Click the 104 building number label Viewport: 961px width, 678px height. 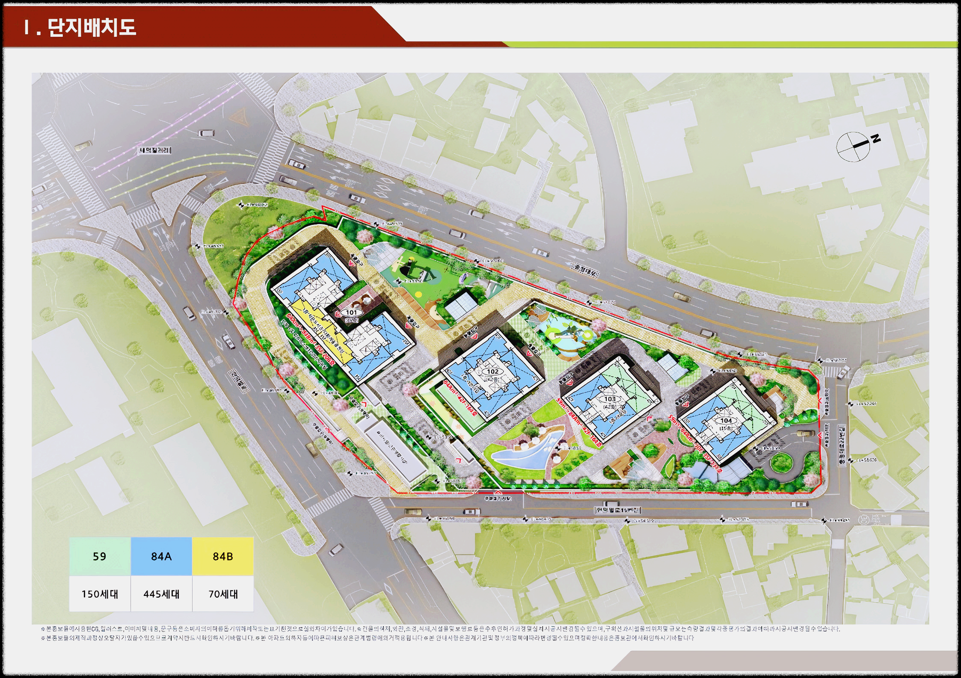[x=726, y=421]
